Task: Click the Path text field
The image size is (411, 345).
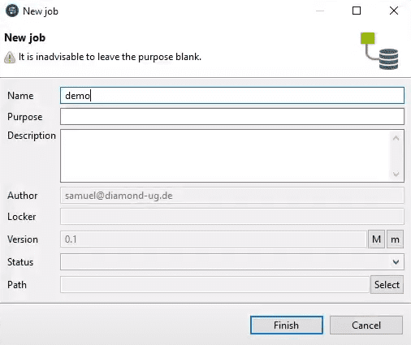Action: (214, 285)
